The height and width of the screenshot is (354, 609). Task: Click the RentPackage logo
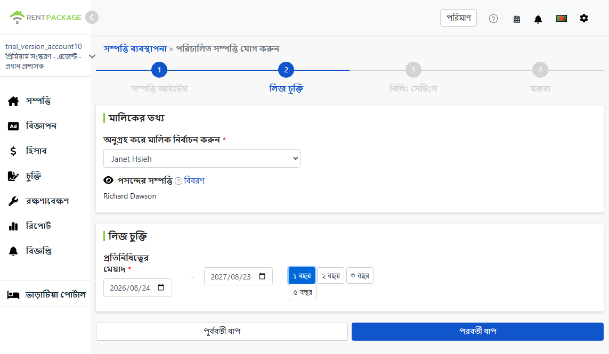click(45, 17)
